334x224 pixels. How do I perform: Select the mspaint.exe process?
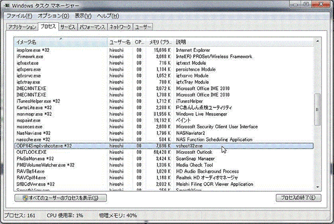pyautogui.click(x=164, y=120)
